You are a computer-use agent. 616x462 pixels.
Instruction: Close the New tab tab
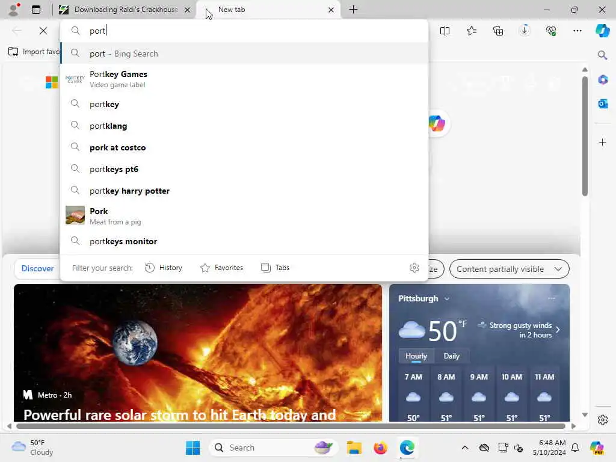[331, 10]
